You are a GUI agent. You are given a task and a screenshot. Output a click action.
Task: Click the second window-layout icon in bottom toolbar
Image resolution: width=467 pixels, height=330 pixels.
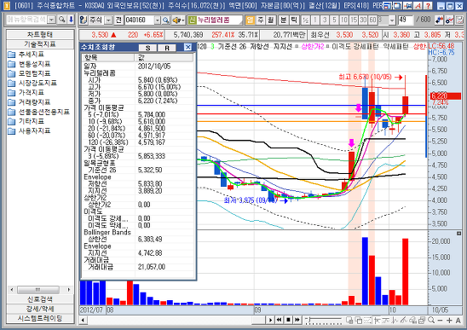click(359, 320)
